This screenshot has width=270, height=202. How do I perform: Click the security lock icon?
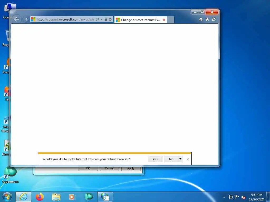point(106,19)
